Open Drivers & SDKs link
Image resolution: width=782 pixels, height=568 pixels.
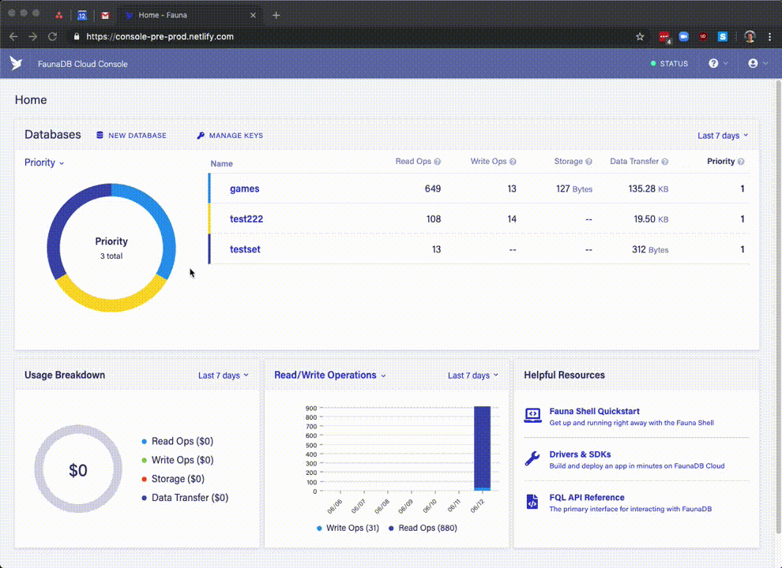pyautogui.click(x=580, y=454)
